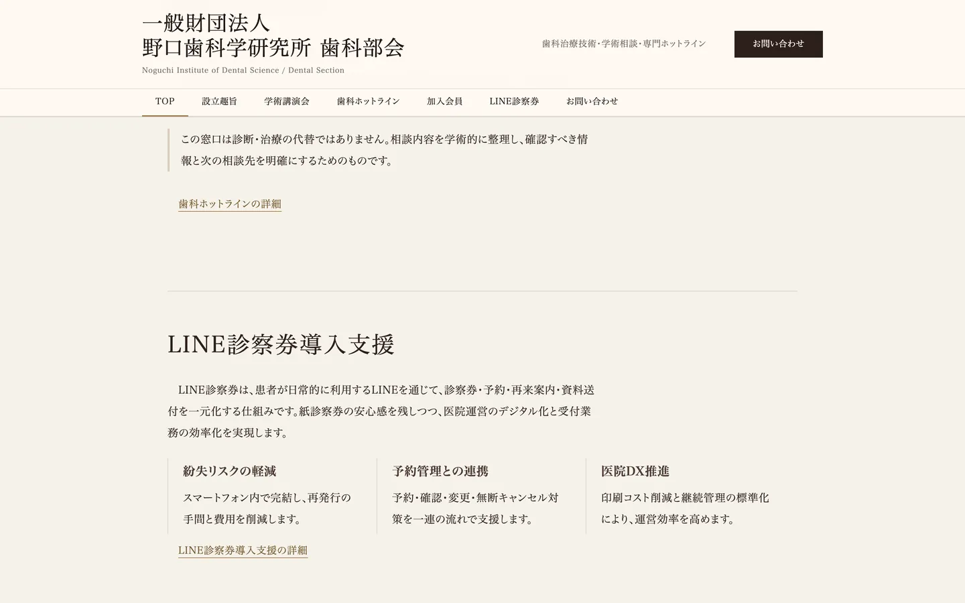Viewport: 965px width, 603px height.
Task: Click the 医院DX推進 card heading
Action: 635,471
